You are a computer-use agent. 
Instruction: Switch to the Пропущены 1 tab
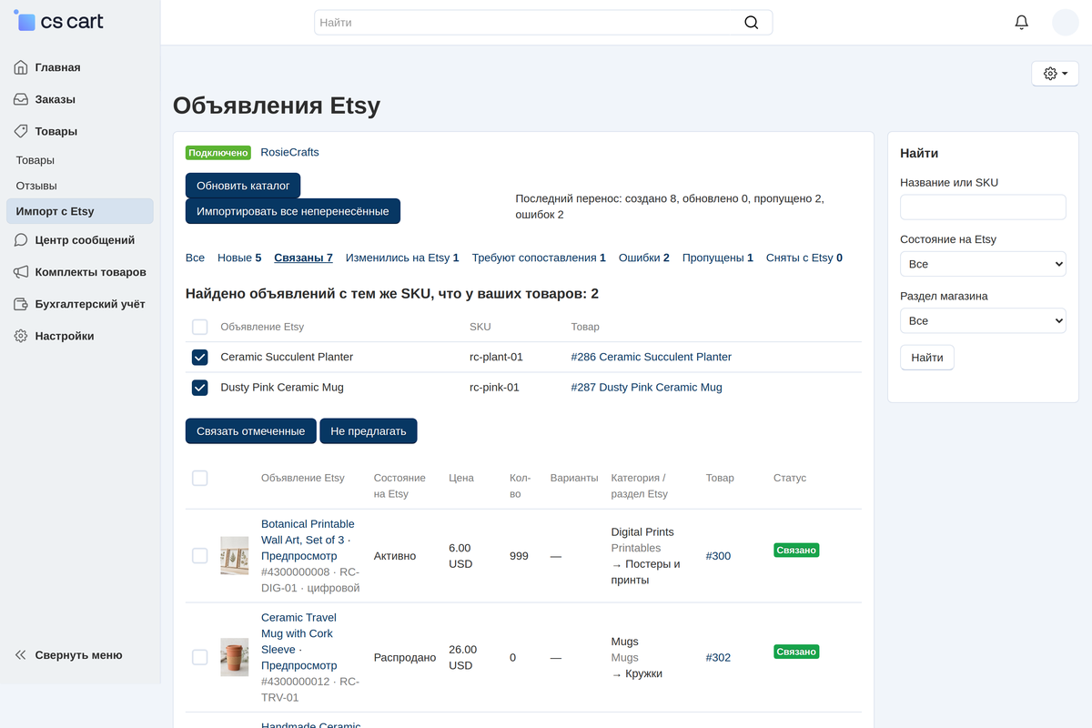[x=718, y=258]
